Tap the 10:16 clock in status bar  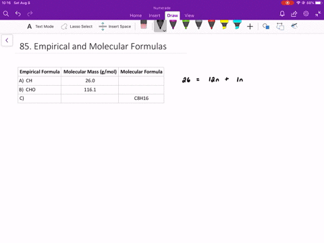point(6,3)
